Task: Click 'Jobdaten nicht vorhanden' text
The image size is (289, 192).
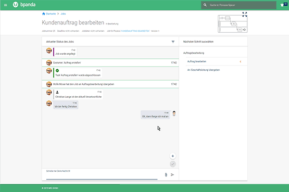Action: [93, 31]
